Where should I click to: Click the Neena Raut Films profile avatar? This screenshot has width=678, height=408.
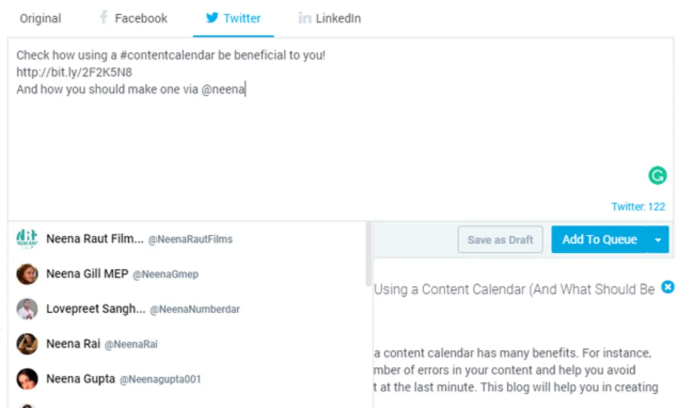pyautogui.click(x=27, y=239)
